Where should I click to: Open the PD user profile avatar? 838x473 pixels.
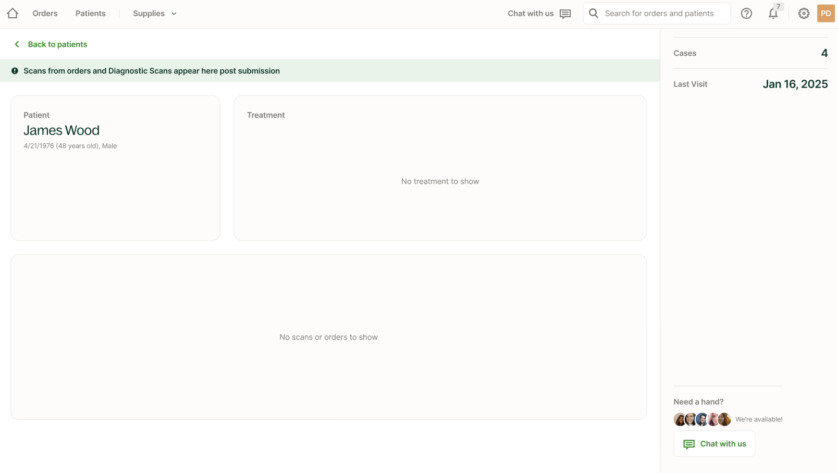point(825,14)
